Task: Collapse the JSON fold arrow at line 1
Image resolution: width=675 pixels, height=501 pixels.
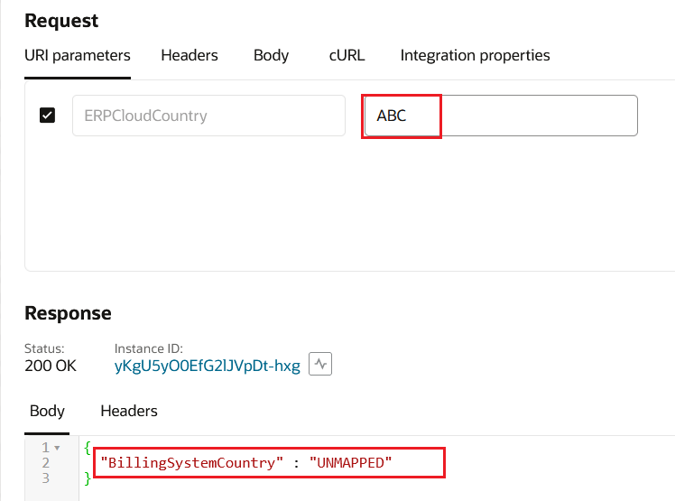Action: point(58,448)
